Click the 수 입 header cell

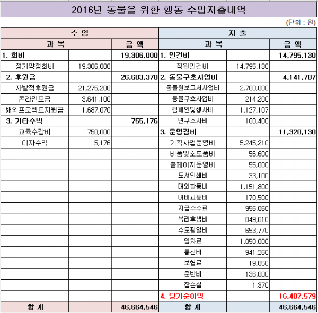point(79,33)
